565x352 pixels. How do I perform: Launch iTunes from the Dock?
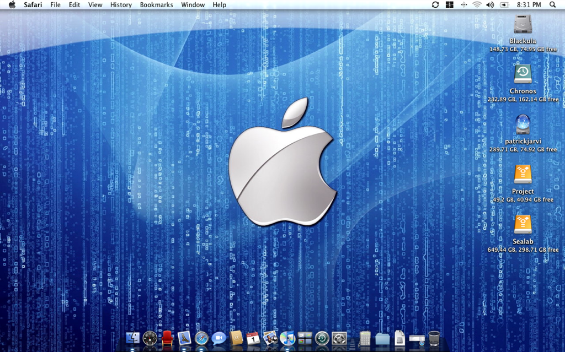(287, 338)
